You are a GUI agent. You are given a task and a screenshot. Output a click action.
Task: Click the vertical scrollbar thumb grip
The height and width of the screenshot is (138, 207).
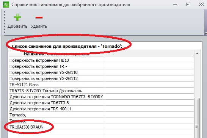(197, 126)
